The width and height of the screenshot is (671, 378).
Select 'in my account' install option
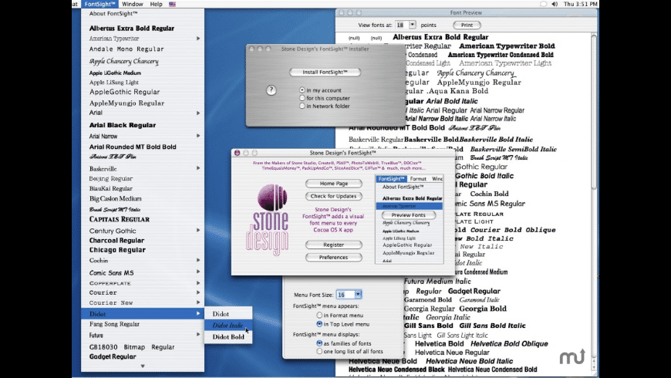(302, 90)
